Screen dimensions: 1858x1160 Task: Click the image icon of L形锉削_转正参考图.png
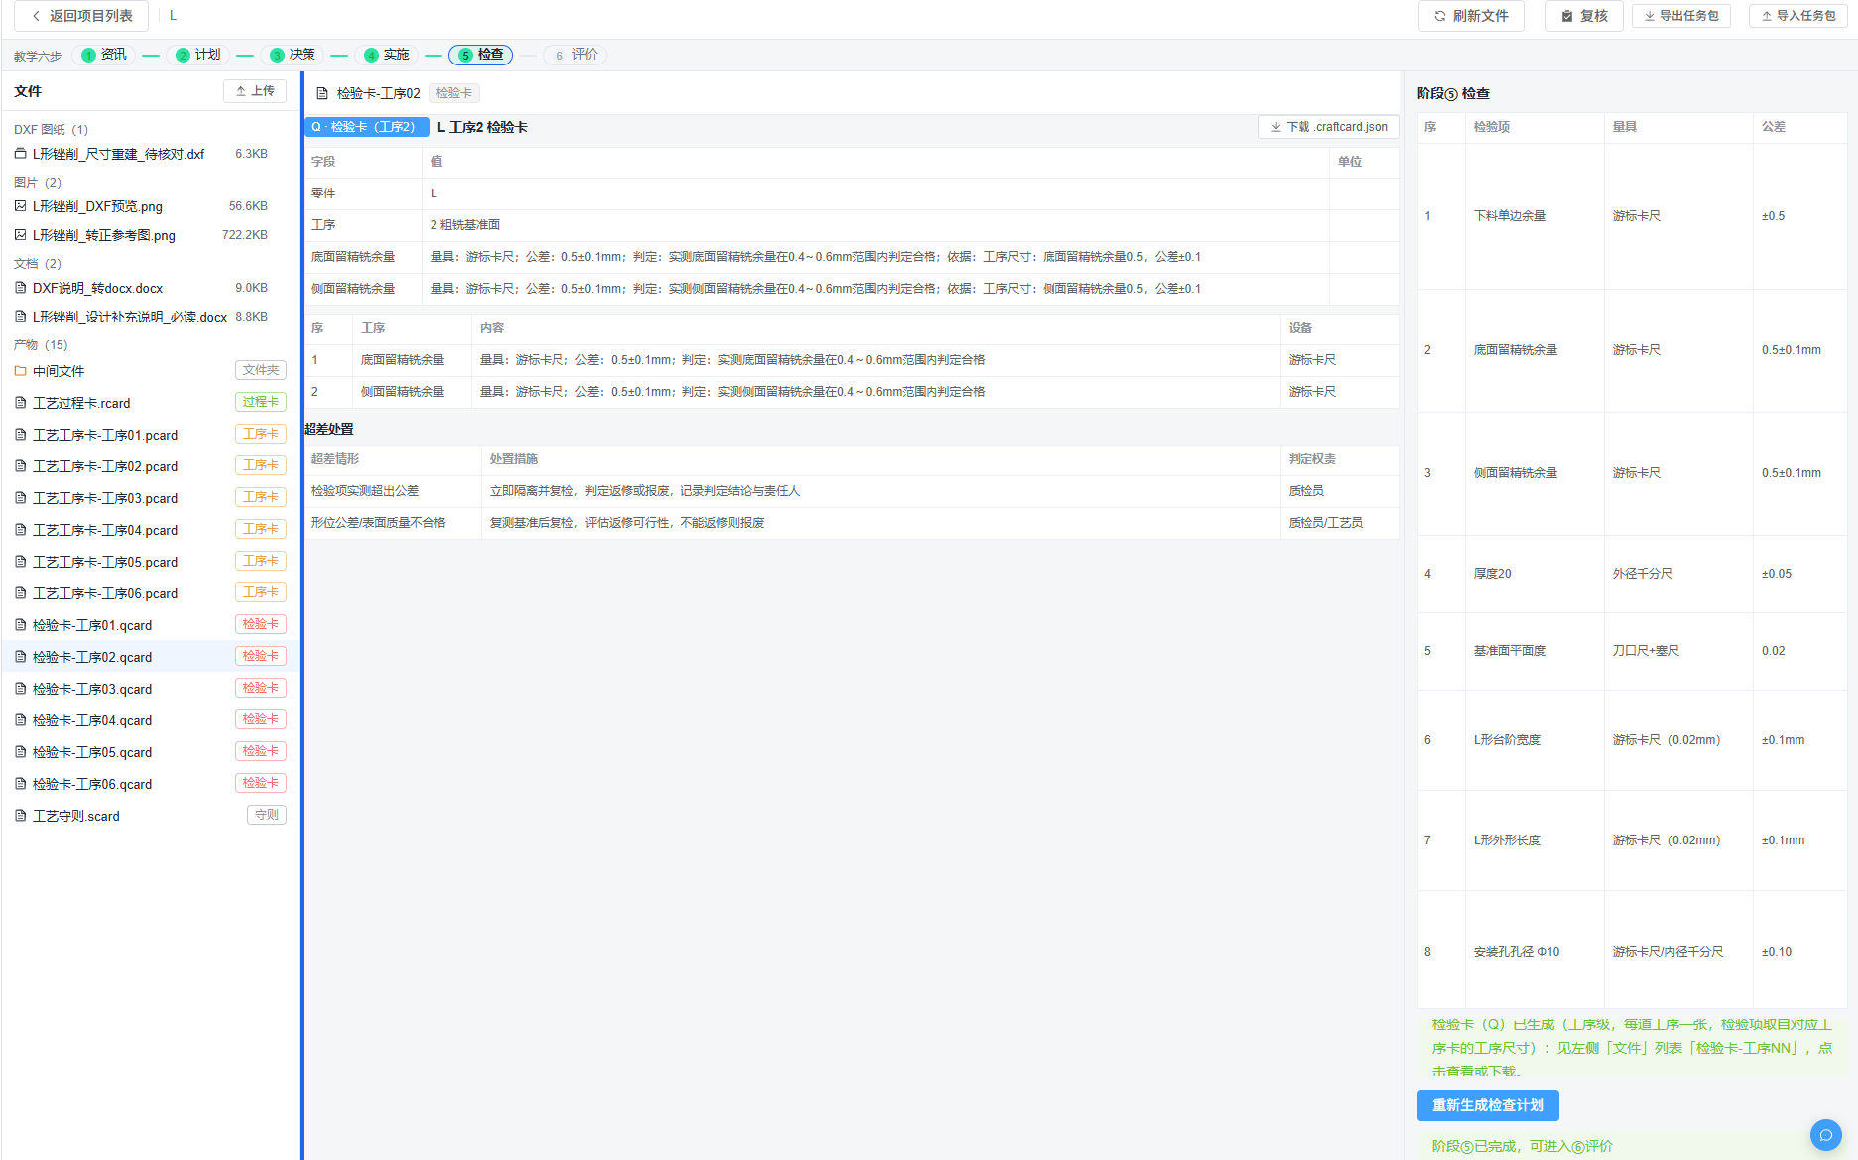[x=20, y=235]
